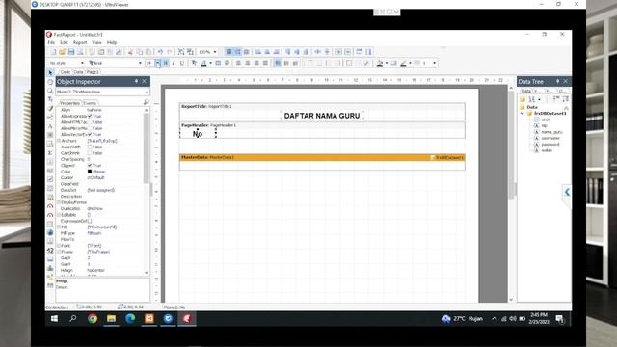This screenshot has height=347, width=617.
Task: Open the Help menu
Action: (112, 42)
